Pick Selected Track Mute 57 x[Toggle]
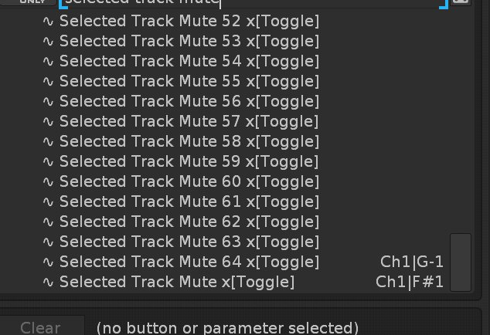490x335 pixels. [189, 121]
